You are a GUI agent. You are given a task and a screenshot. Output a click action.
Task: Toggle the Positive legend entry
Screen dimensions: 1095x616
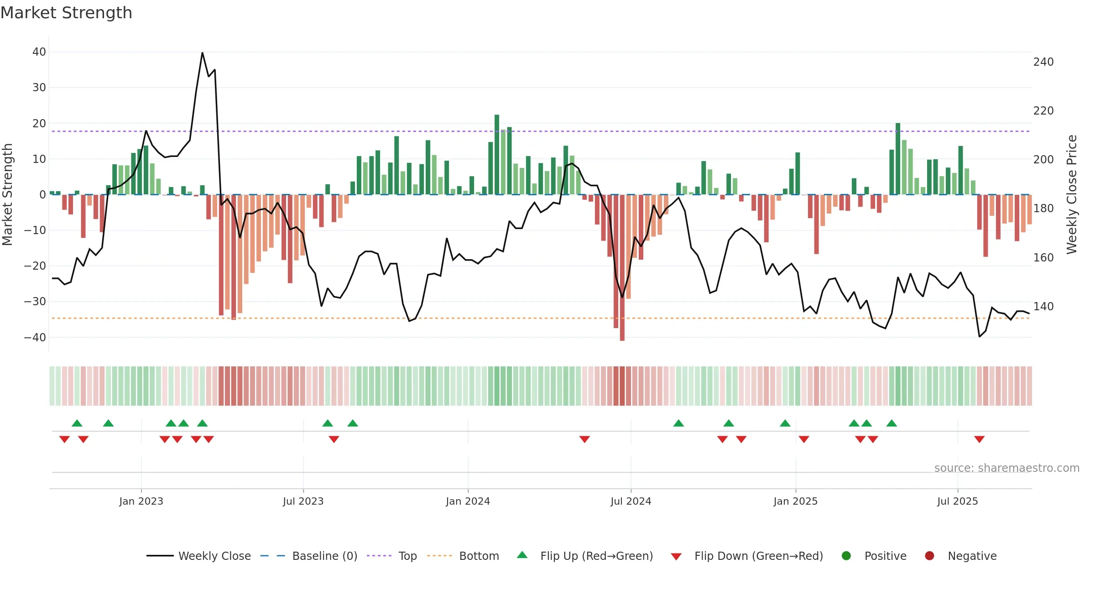pos(874,556)
